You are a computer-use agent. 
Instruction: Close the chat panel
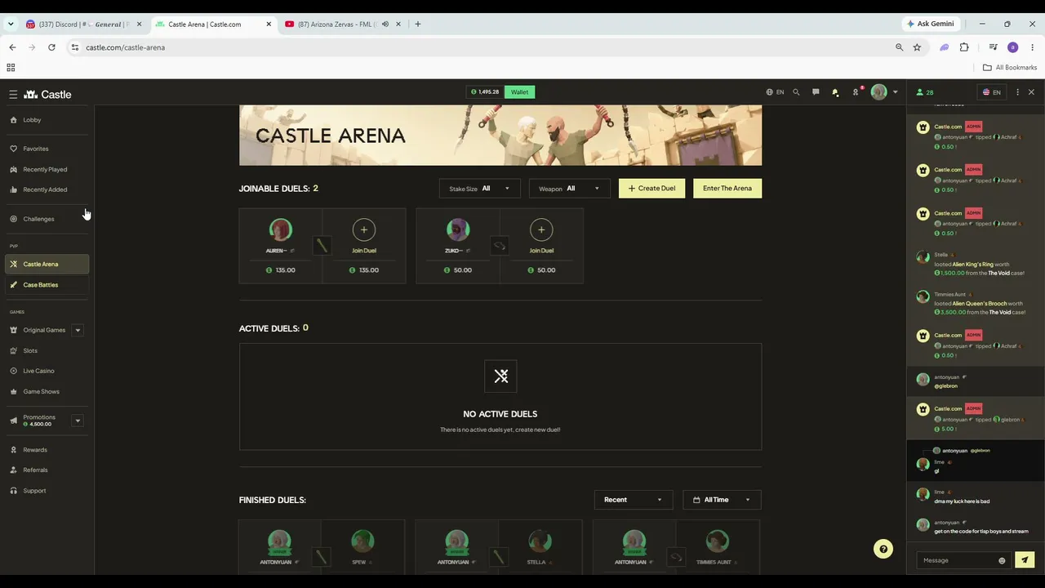(1031, 92)
